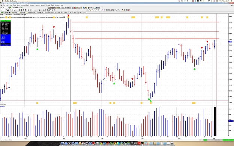Switch chart to 60 minute interval
Viewport: 234px width, 146px height.
pyautogui.click(x=69, y=12)
